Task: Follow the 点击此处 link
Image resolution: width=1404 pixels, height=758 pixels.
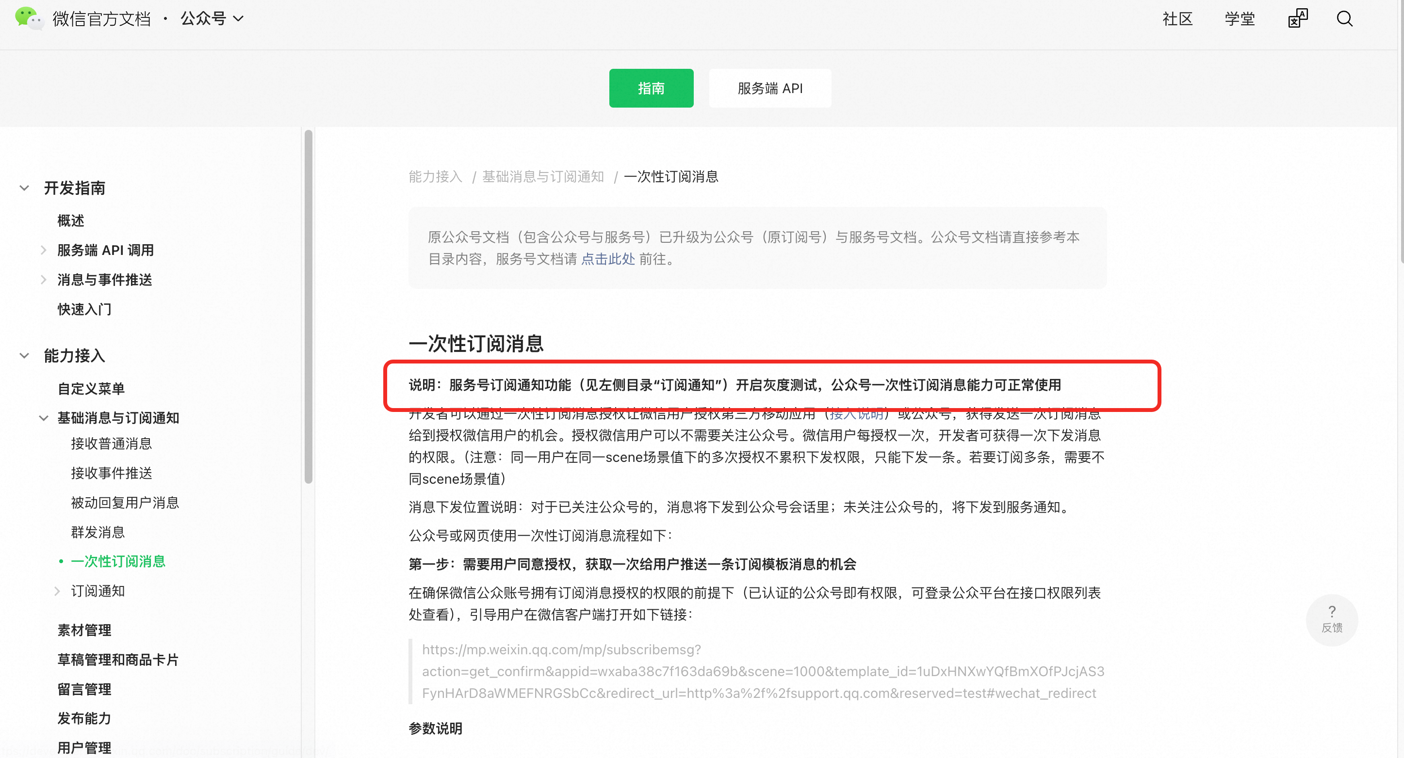Action: tap(608, 259)
